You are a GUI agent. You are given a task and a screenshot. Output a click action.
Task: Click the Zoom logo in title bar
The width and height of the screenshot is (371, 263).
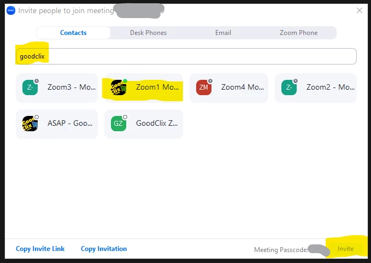click(x=11, y=10)
